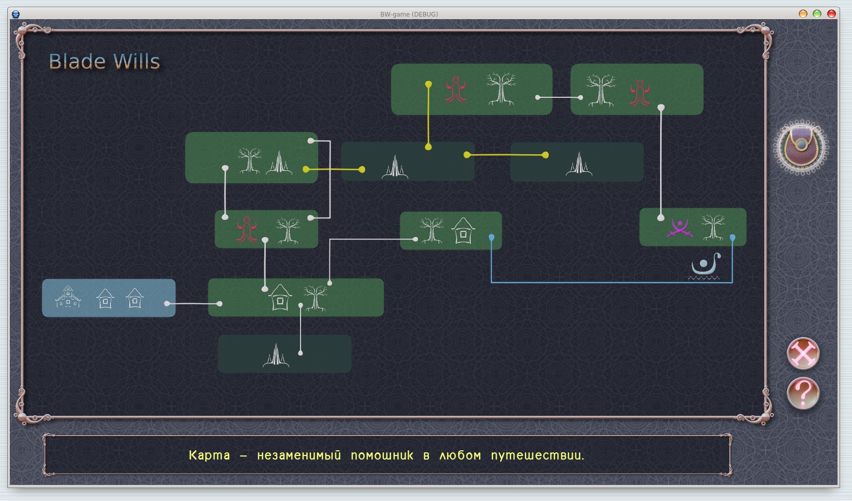Click the Blade Wills title text

pyautogui.click(x=104, y=62)
